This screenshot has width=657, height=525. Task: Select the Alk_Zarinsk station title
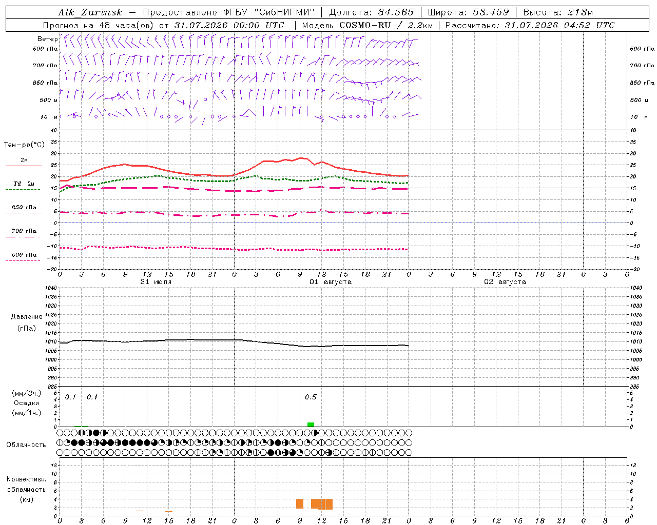(90, 12)
